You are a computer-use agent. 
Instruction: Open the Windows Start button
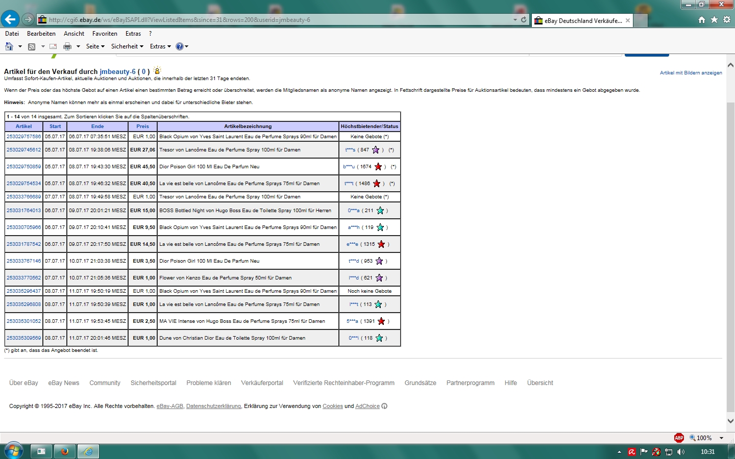[x=13, y=451]
